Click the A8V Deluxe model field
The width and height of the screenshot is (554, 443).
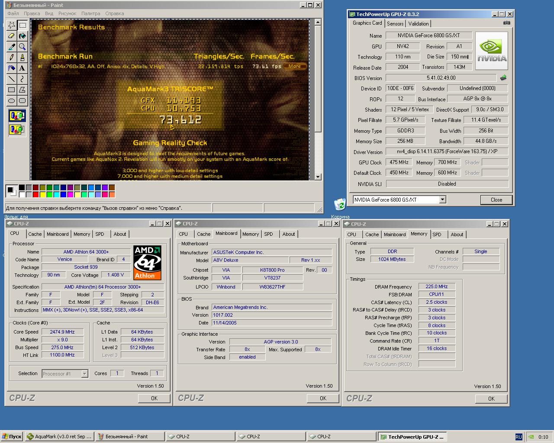pyautogui.click(x=249, y=260)
